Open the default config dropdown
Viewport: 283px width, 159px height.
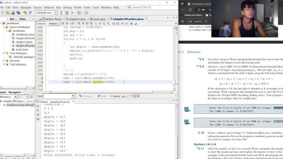(x=46, y=13)
